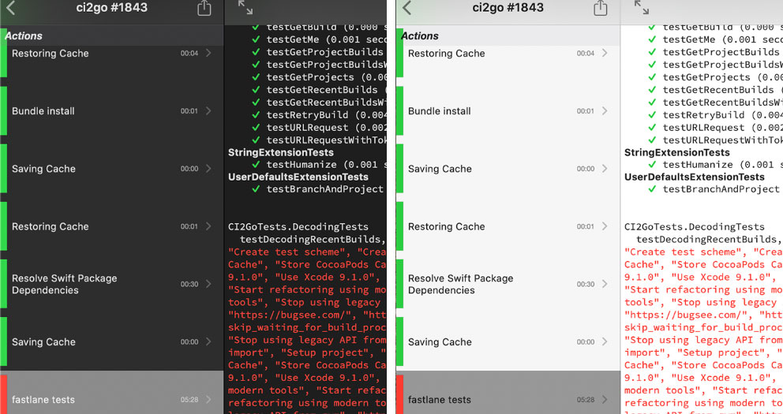Expand the fastlane tests chevron in light list

[x=605, y=400]
